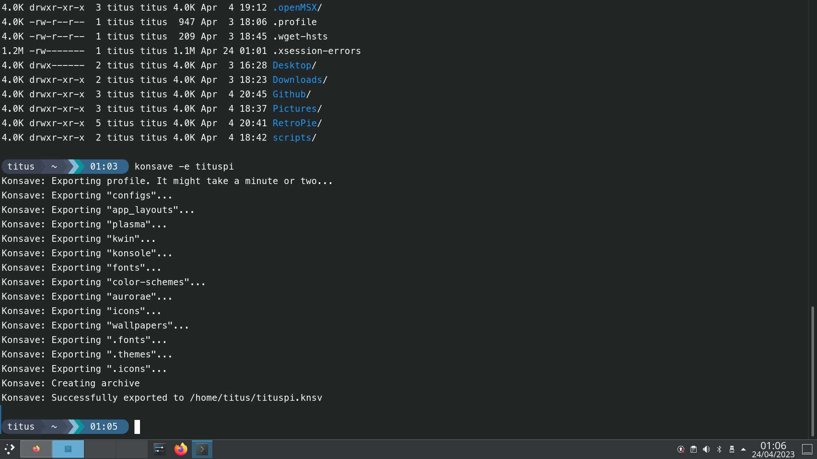
Task: Expand hidden system tray icons arrow
Action: 743,449
